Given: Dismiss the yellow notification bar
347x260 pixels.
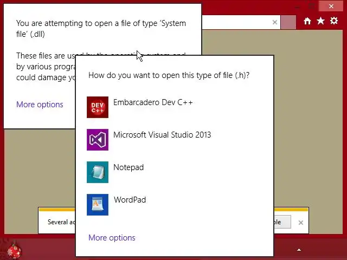Looking at the screenshot, I should pyautogui.click(x=300, y=223).
